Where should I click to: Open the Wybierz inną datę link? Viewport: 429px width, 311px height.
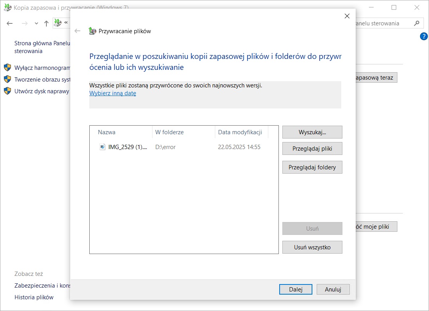(x=113, y=93)
